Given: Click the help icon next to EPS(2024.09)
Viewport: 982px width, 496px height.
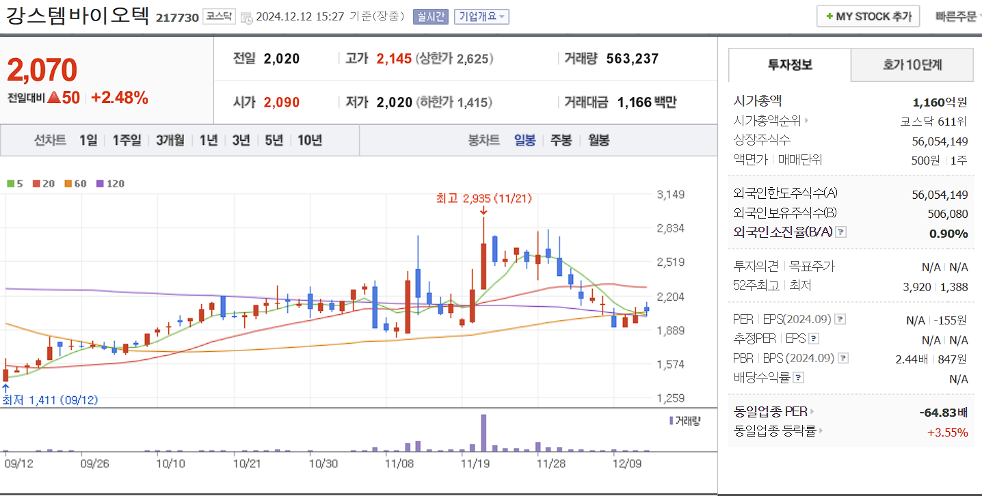Looking at the screenshot, I should pyautogui.click(x=840, y=320).
